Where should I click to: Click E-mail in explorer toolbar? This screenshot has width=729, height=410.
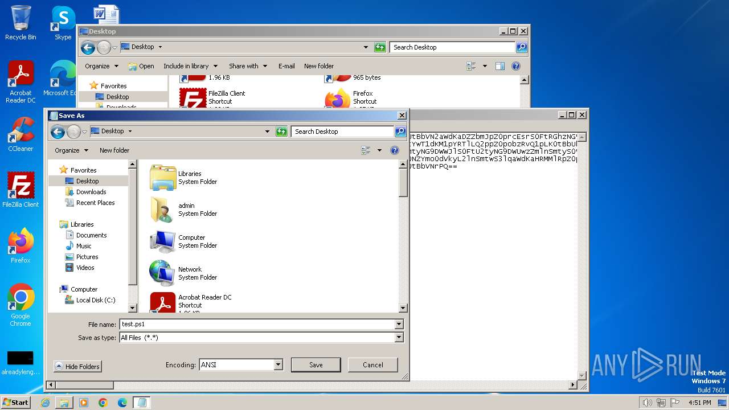tap(286, 66)
